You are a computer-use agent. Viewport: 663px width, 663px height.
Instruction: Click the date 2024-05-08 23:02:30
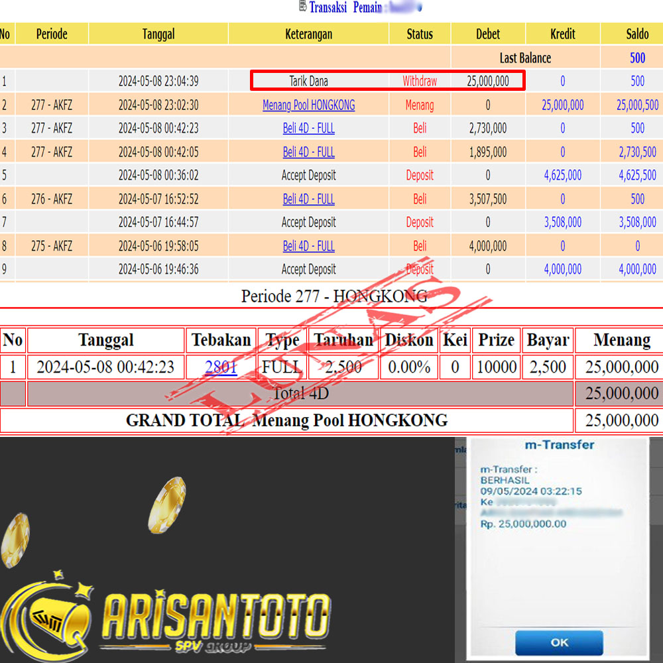pyautogui.click(x=158, y=105)
